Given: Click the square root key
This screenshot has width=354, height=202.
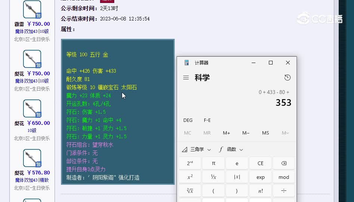Looking at the screenshot, I should tap(190, 191).
